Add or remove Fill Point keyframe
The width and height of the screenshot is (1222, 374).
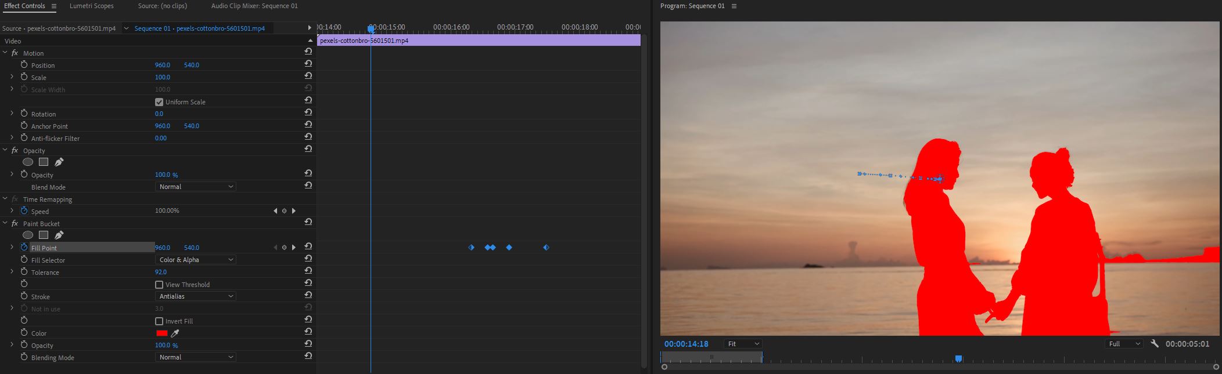pyautogui.click(x=284, y=248)
